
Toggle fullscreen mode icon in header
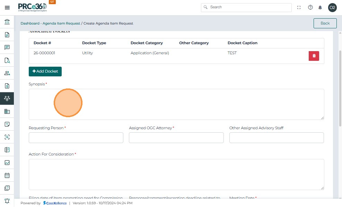pyautogui.click(x=299, y=8)
